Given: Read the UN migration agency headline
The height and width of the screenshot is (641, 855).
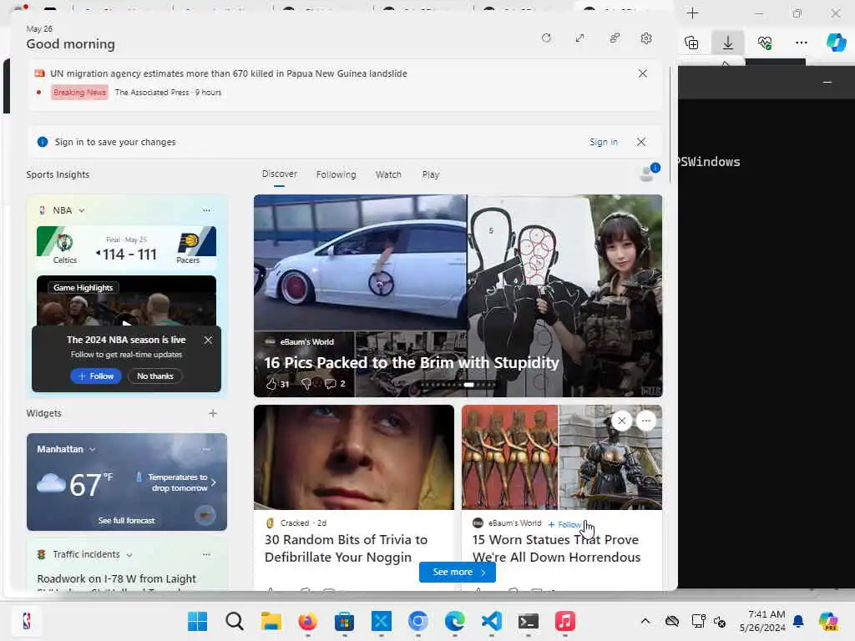Looking at the screenshot, I should coord(229,73).
